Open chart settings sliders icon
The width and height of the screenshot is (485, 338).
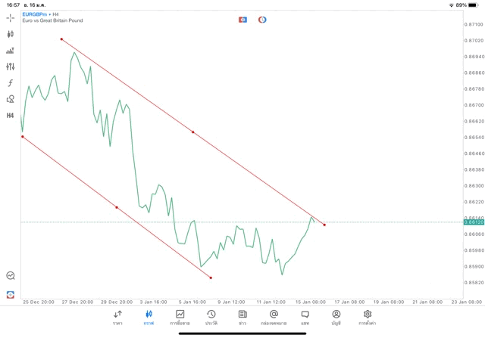(x=11, y=67)
